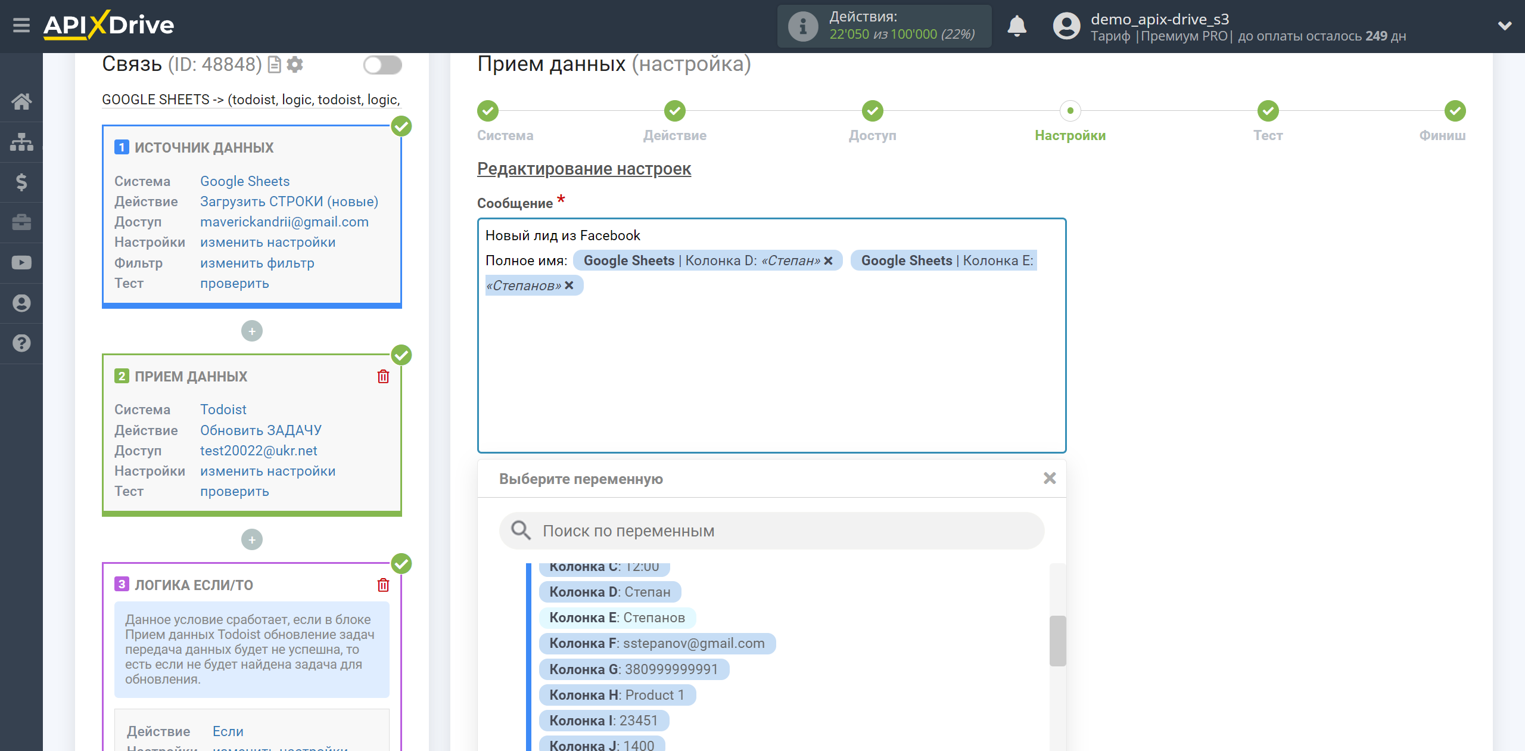Screen dimensions: 1525x751
Task: Click проверить in Todoist block
Action: coord(235,491)
